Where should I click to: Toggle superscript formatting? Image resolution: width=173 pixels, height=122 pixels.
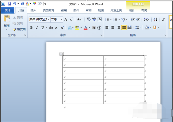click(62, 28)
